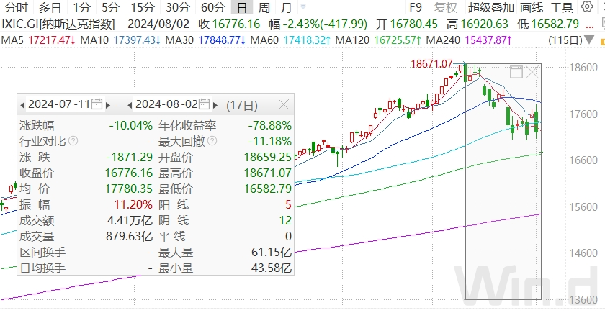Click the 均价 value 17780.35
605x313 pixels.
pyautogui.click(x=129, y=189)
